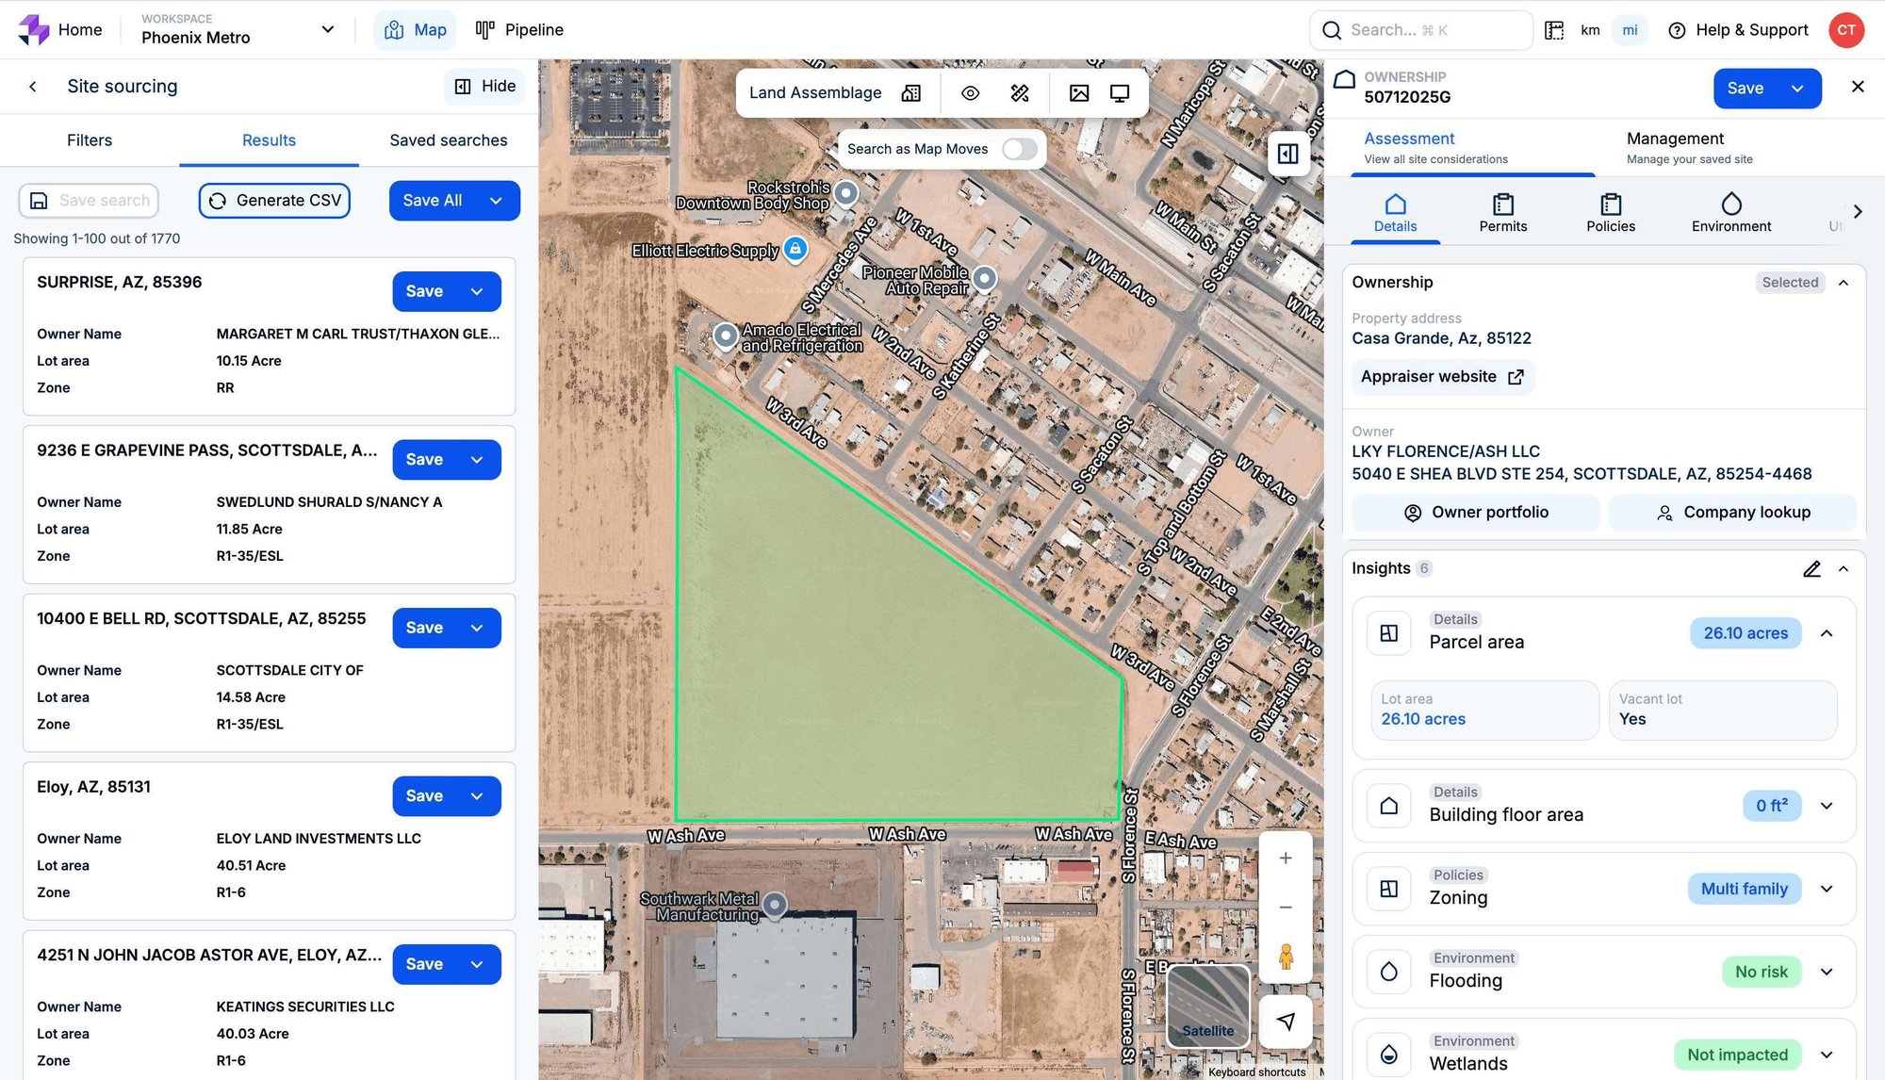The height and width of the screenshot is (1080, 1885).
Task: Expand the Zoning policies insight
Action: pyautogui.click(x=1827, y=889)
